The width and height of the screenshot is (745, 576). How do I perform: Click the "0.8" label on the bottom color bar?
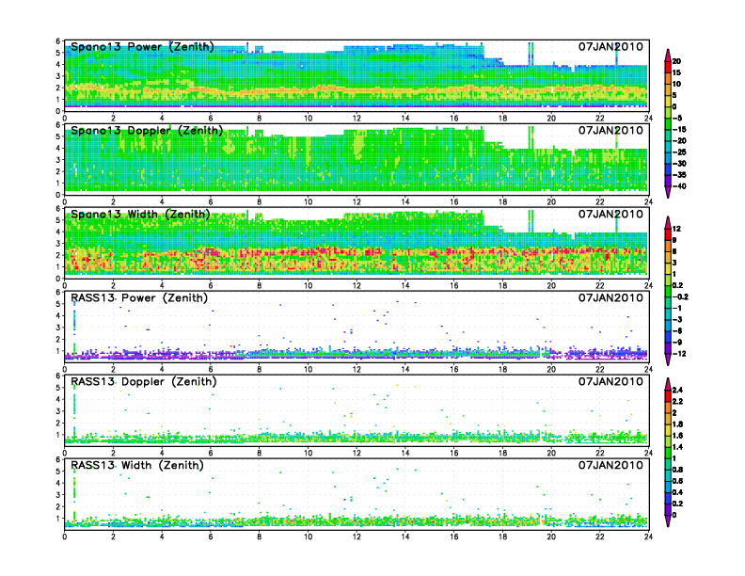pos(678,470)
